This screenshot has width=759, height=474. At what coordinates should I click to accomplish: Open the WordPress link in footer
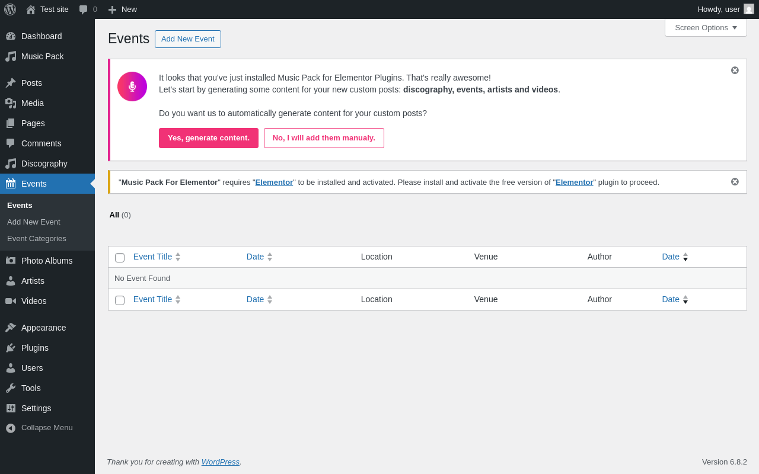tap(221, 462)
